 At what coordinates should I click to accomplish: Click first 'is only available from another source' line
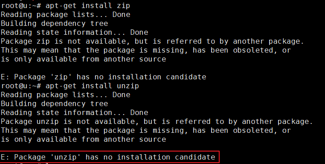point(83,59)
